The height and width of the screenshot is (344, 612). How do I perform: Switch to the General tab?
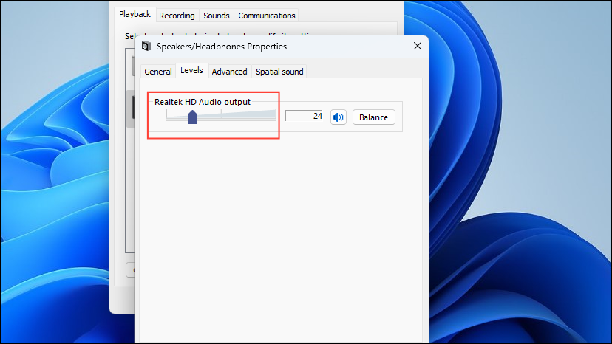coord(157,72)
